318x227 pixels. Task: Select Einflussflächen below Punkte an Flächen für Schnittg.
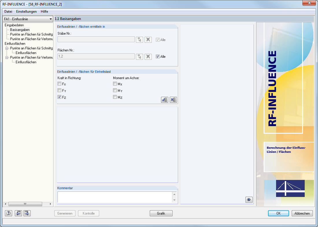26,53
